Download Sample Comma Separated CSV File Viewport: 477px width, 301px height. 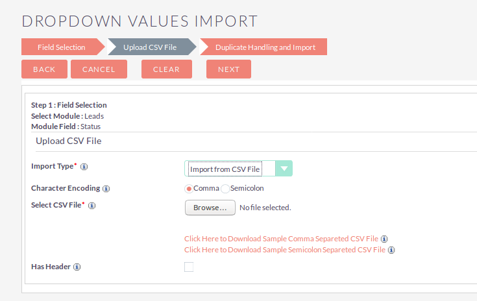[x=282, y=239]
